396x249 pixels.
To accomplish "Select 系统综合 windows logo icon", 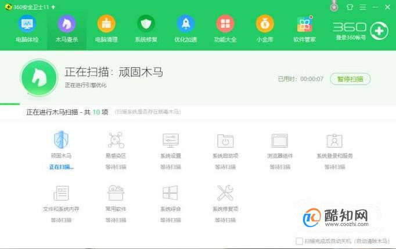I will (x=171, y=193).
